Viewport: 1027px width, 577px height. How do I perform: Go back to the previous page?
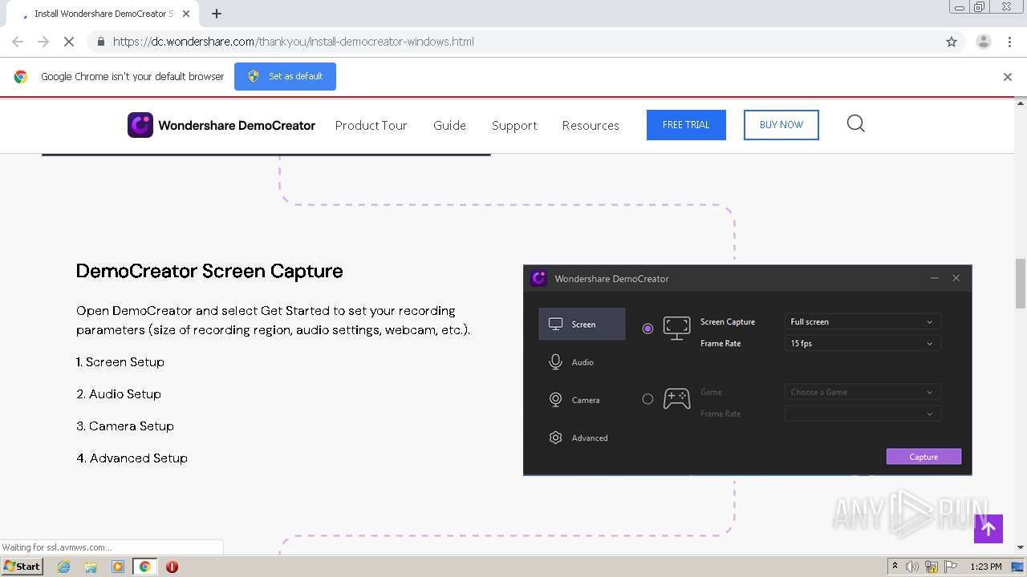click(x=18, y=42)
